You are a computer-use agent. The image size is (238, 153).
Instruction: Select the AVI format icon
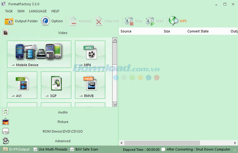click(22, 83)
